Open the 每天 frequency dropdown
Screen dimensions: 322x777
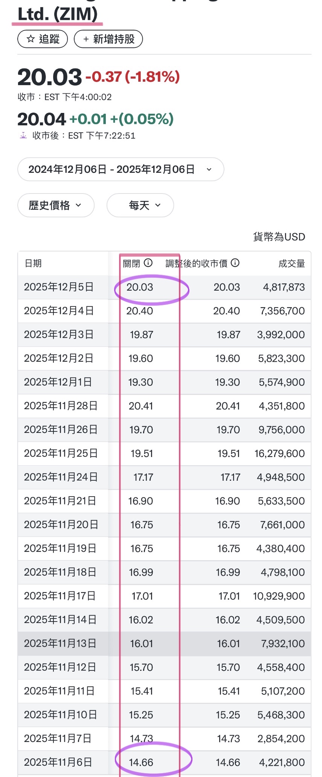[x=140, y=205]
